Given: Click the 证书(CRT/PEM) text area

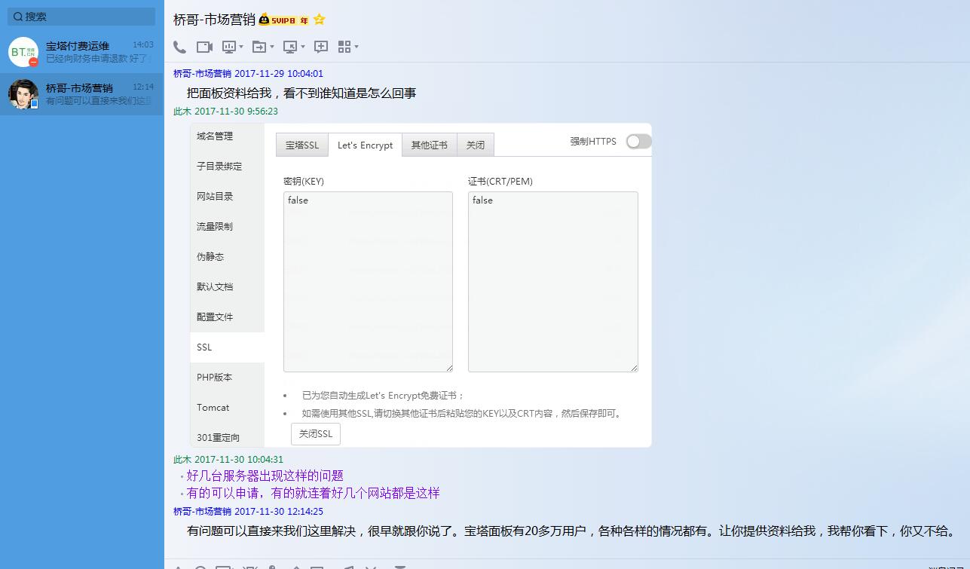Looking at the screenshot, I should click(553, 282).
